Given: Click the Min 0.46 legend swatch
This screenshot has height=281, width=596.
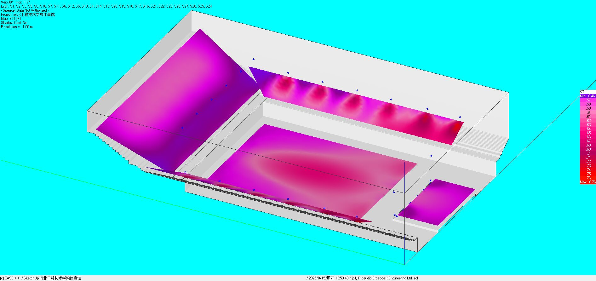Looking at the screenshot, I should [x=587, y=96].
